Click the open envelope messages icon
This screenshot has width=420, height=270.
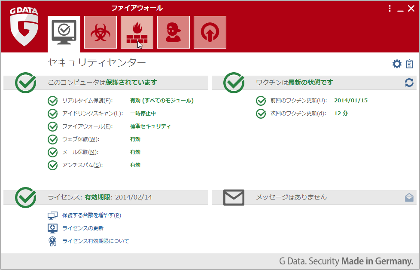pos(409,197)
